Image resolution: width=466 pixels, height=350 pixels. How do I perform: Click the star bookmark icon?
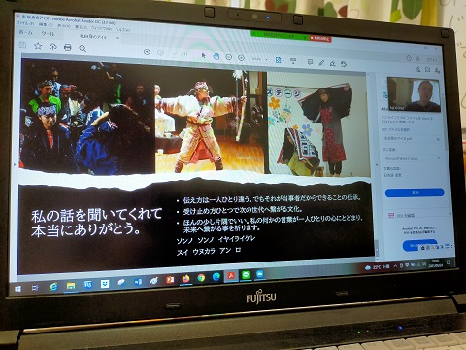pos(38,46)
